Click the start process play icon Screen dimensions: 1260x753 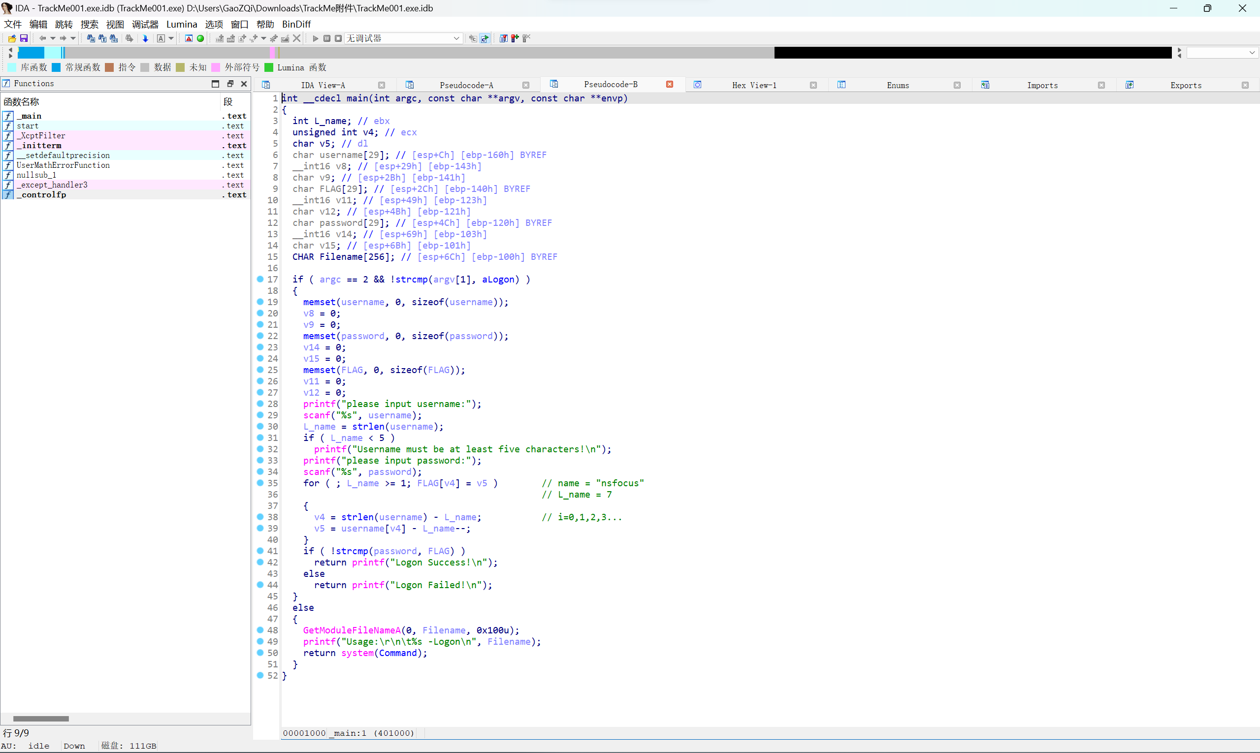[315, 38]
